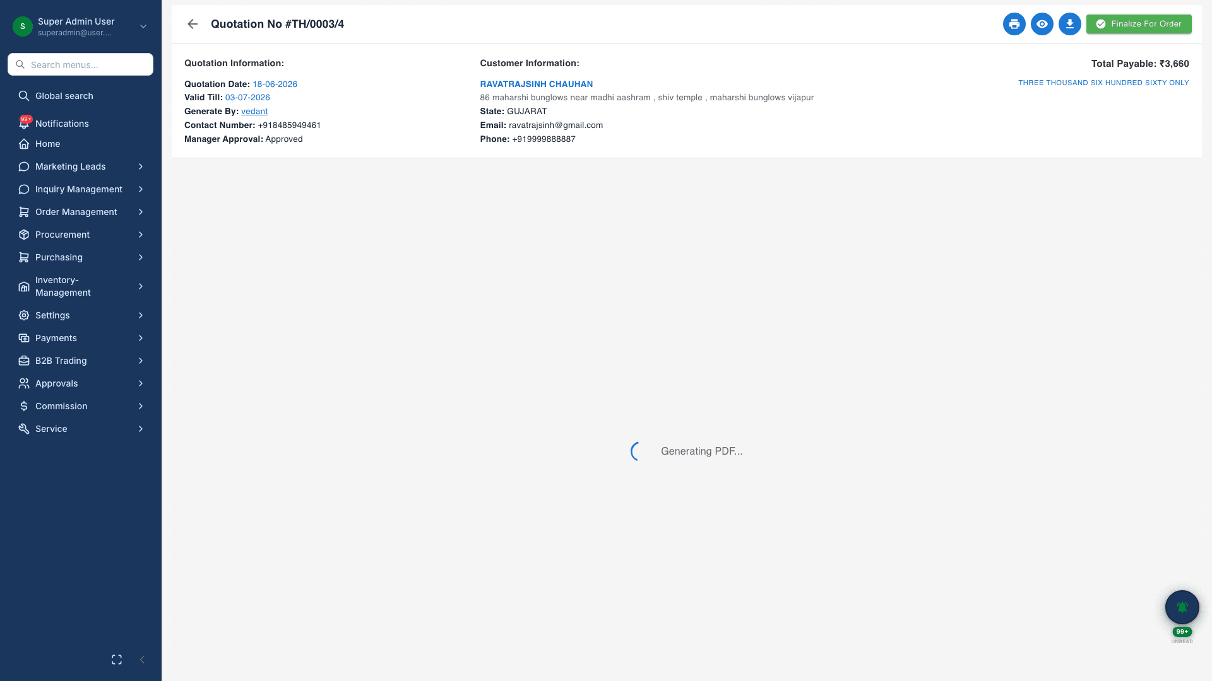
Task: Expand Order Management chevron
Action: pos(141,212)
